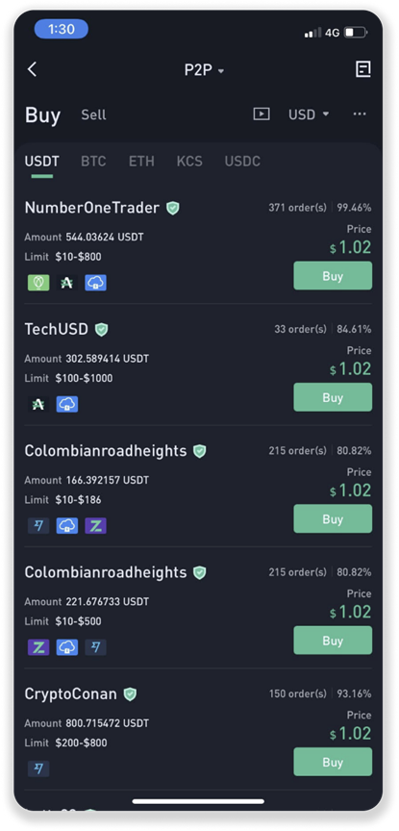Switch to the BTC tab
The height and width of the screenshot is (831, 399).
93,162
